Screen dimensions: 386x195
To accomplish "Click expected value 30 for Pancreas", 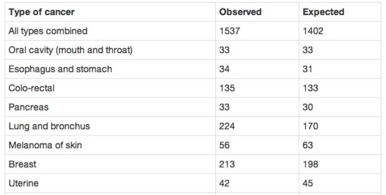I will click(x=308, y=107).
